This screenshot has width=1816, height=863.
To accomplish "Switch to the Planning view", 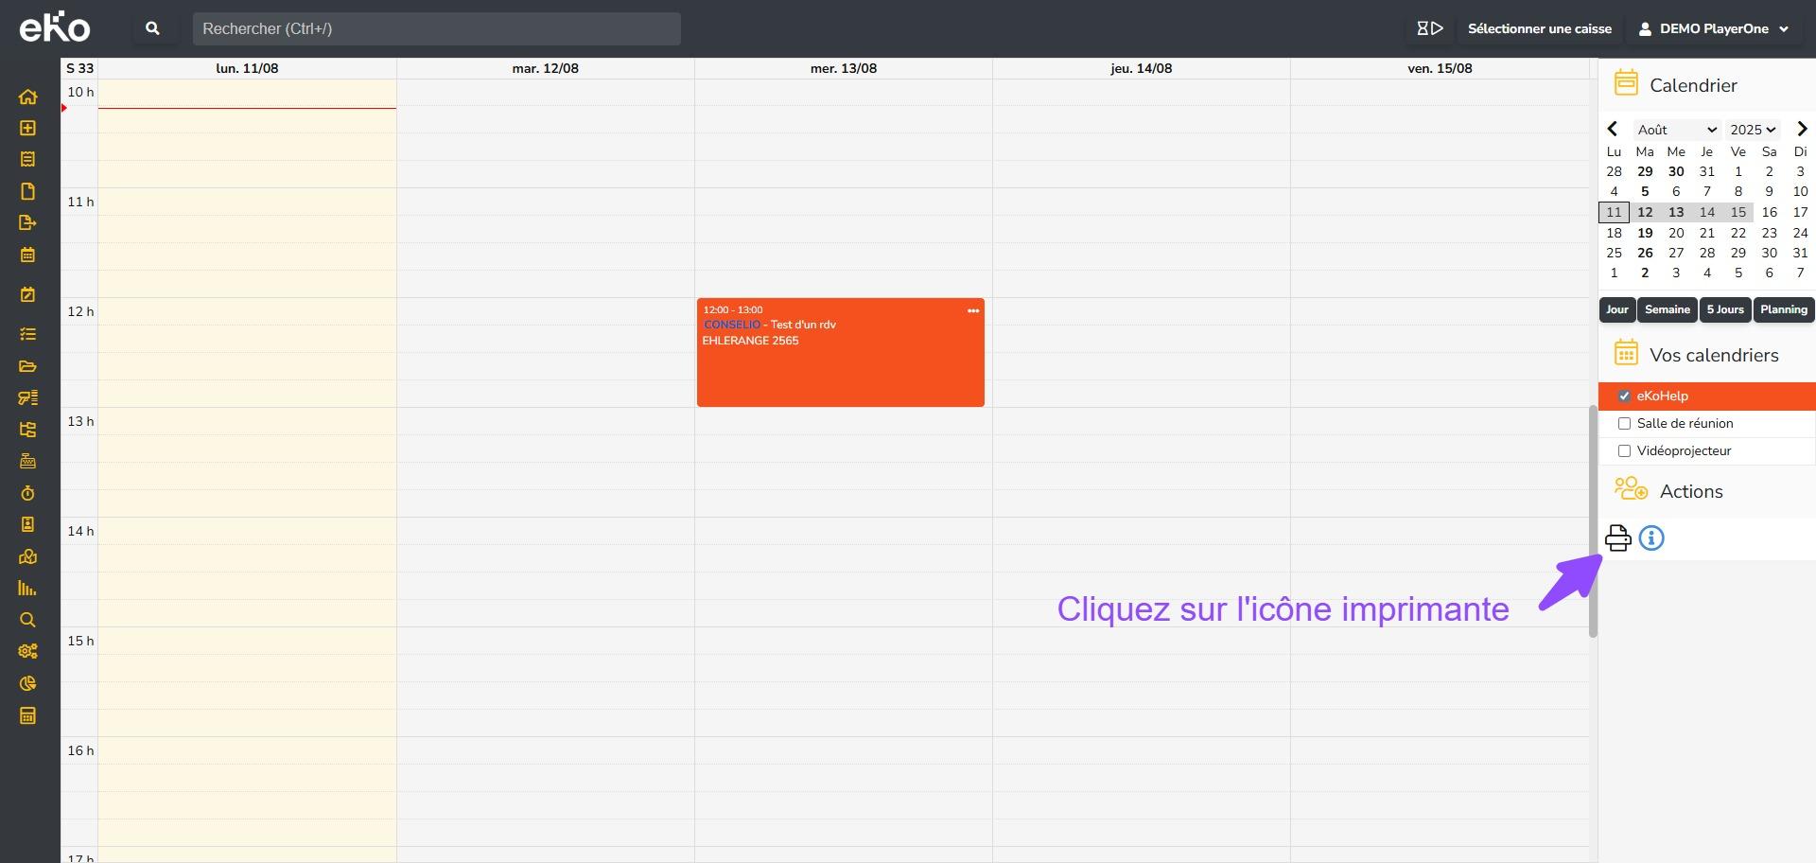I will click(x=1783, y=309).
